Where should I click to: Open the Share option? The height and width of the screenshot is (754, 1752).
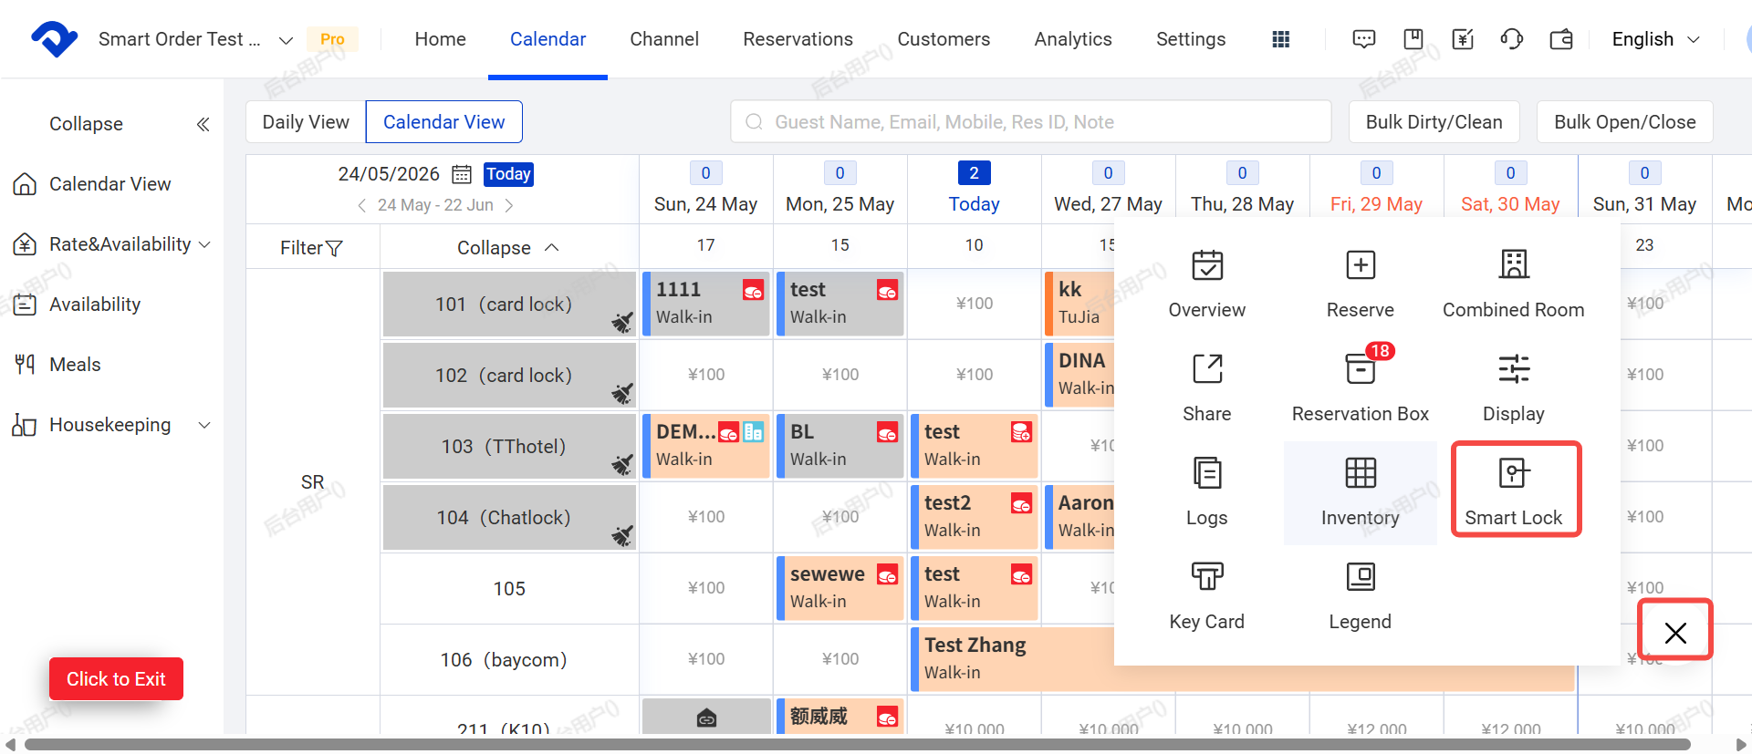(x=1206, y=388)
